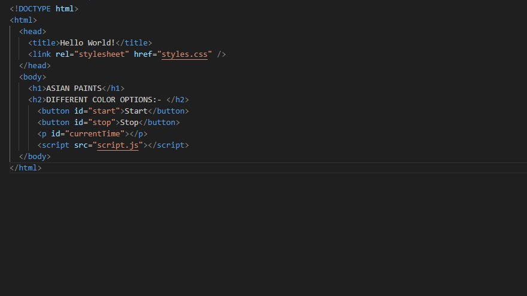This screenshot has height=296, width=527.
Task: Click the DIFFERENT COLOR OPTIONS:- heading text
Action: 103,100
